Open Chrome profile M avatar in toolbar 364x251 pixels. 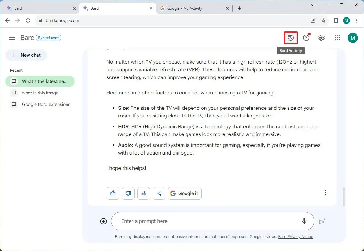[x=346, y=20]
